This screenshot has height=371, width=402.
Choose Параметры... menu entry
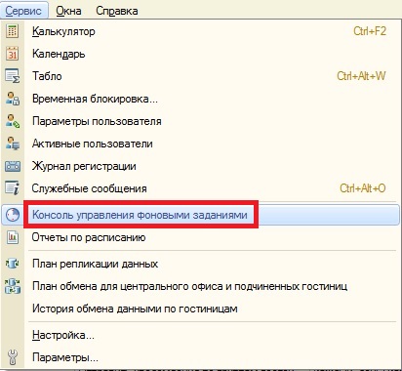coord(201,357)
